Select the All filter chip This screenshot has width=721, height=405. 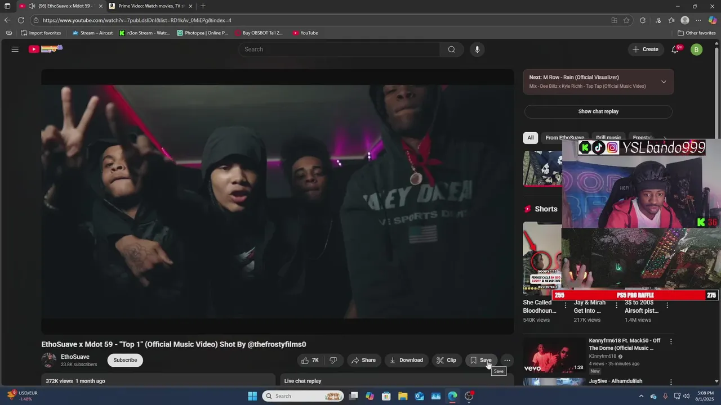pyautogui.click(x=531, y=138)
